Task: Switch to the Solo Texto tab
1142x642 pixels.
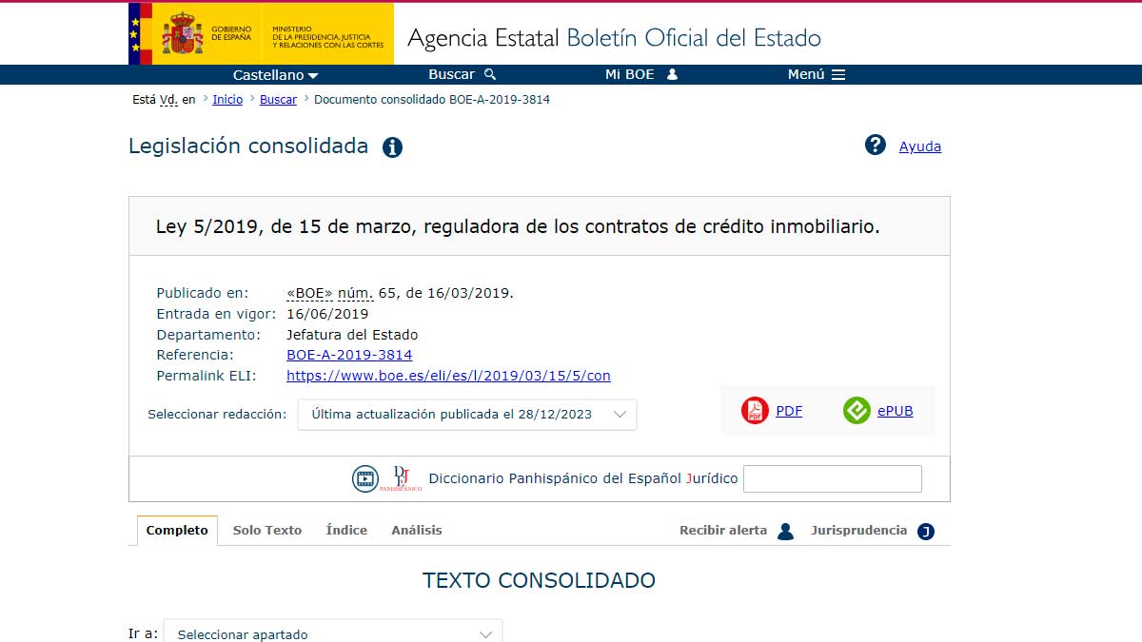Action: tap(267, 531)
